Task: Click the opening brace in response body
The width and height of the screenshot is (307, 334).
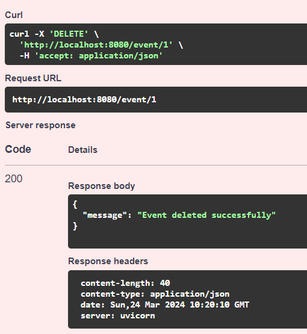Action: [x=75, y=205]
